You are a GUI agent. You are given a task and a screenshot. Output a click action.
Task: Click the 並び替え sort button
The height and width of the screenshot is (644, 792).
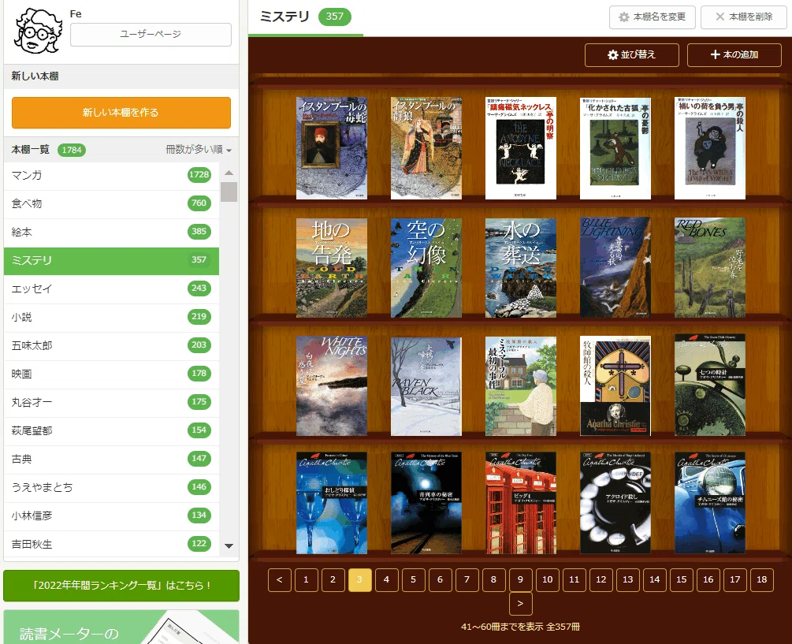pyautogui.click(x=631, y=55)
